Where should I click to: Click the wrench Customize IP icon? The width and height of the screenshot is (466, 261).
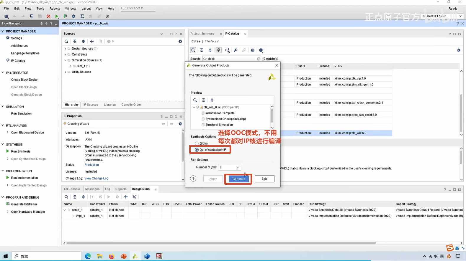click(236, 50)
